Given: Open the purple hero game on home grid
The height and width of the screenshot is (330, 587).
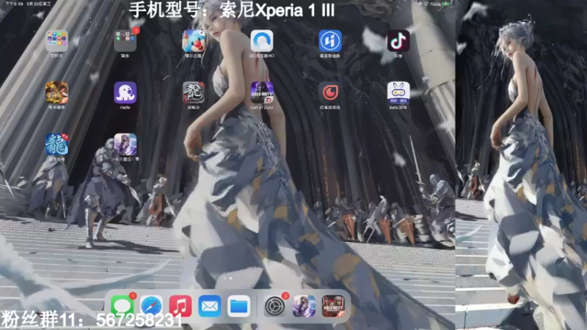Looking at the screenshot, I should coord(125,144).
